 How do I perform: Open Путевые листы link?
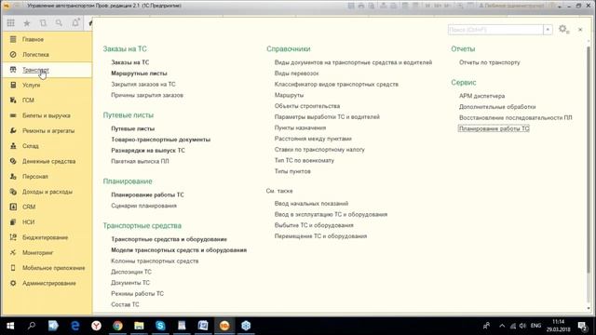pyautogui.click(x=132, y=128)
